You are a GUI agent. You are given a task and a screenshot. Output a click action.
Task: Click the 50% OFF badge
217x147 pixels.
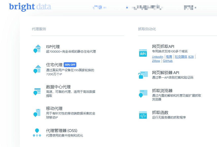(x=70, y=65)
